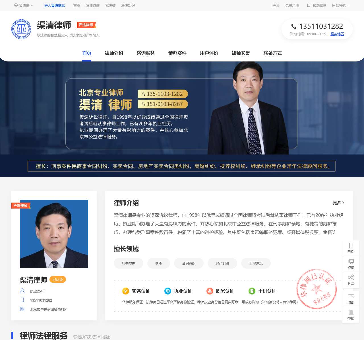
Task: Select the 工程建筑 specialty tag
Action: 256,263
